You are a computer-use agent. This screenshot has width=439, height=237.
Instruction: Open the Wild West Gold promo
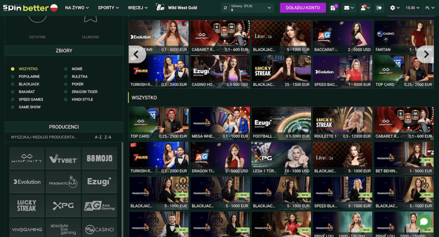coord(177,8)
